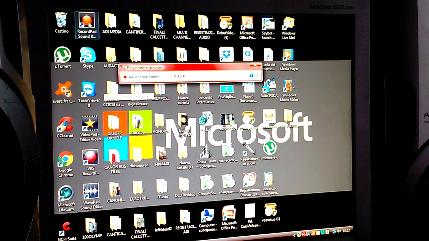Launch Google Chrome shortcut
429x241 pixels.
click(66, 164)
